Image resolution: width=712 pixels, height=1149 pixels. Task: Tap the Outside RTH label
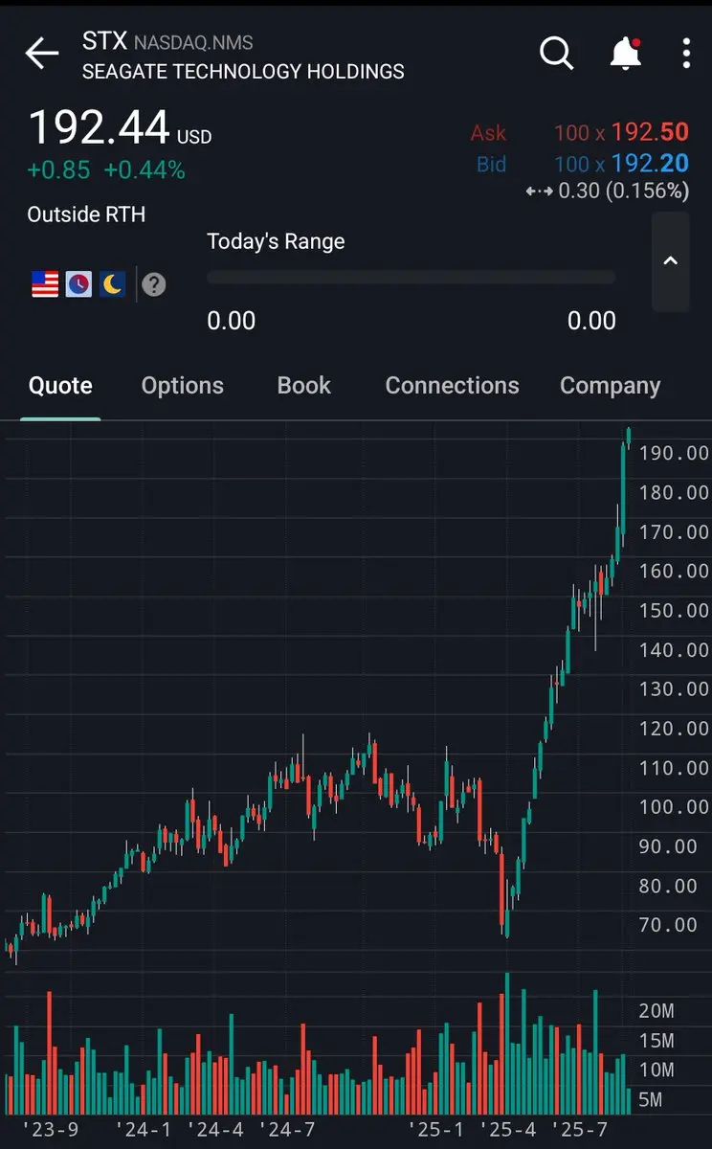coord(86,214)
